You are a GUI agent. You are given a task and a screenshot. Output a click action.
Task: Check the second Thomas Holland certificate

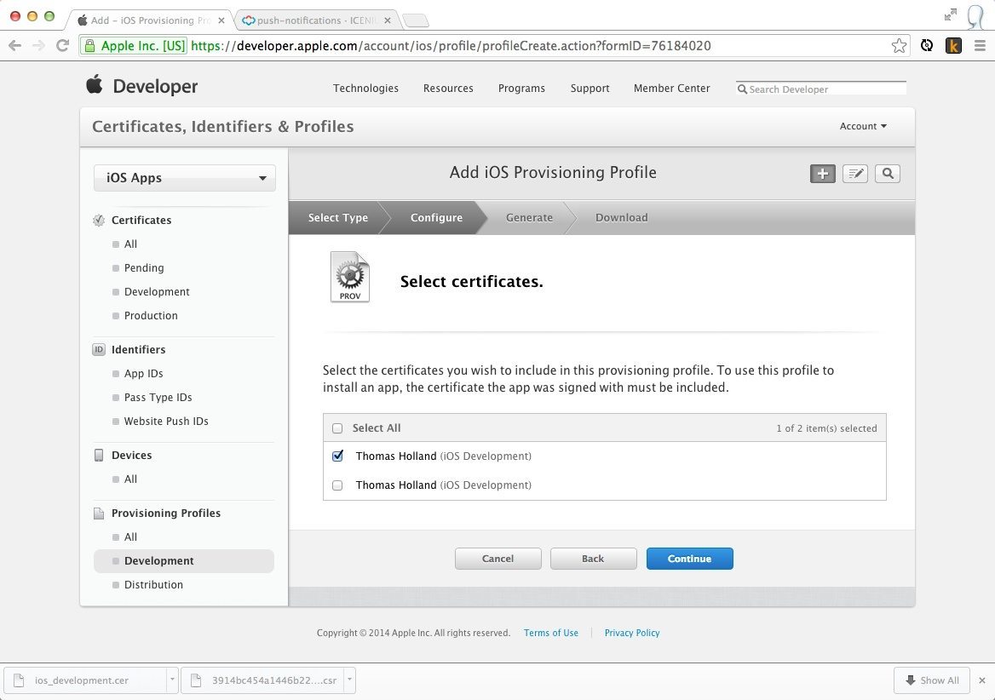click(337, 485)
